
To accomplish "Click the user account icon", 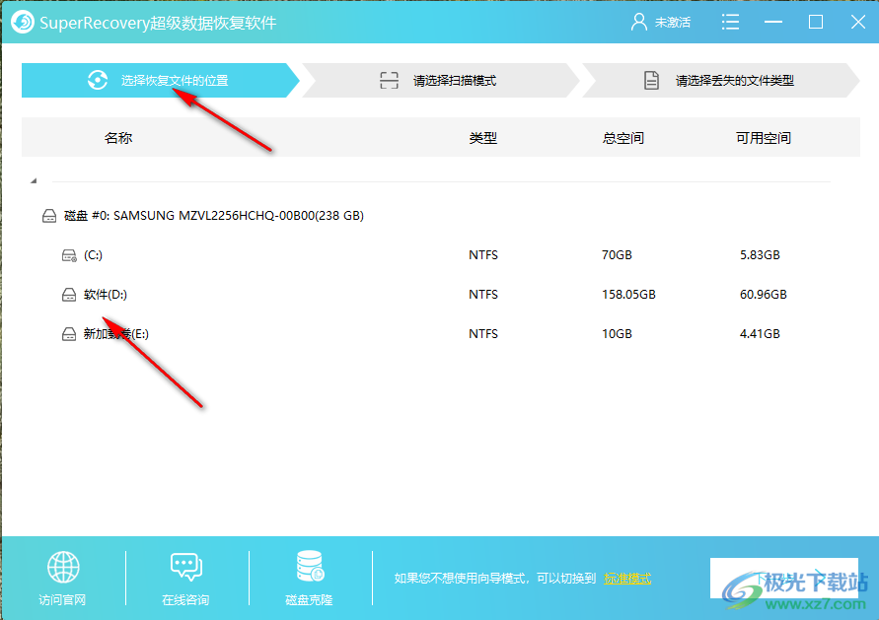I will click(638, 23).
